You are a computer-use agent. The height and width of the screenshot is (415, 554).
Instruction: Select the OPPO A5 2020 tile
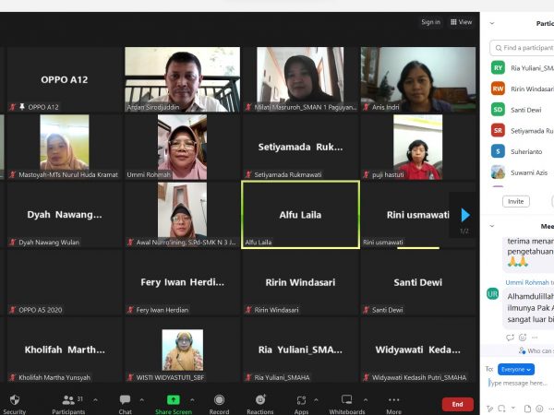pyautogui.click(x=65, y=282)
